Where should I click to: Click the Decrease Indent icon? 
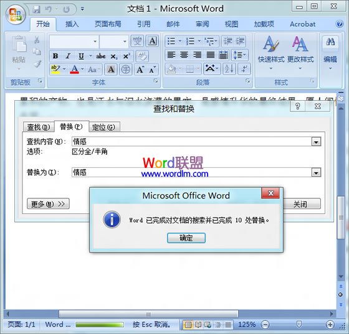pyautogui.click(x=228, y=41)
